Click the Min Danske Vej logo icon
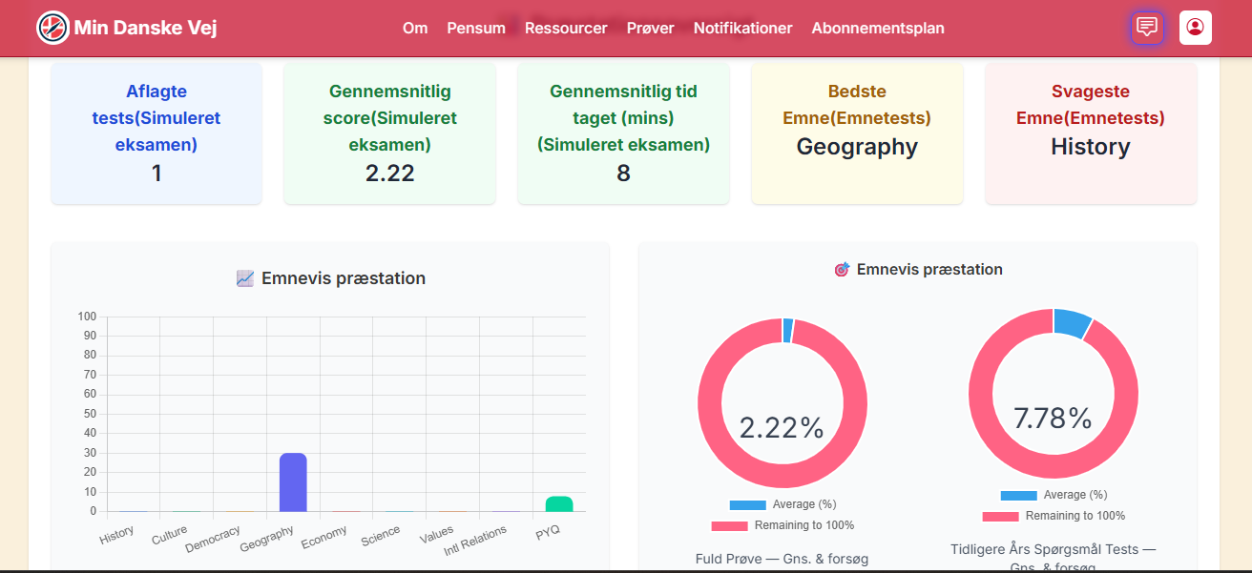This screenshot has width=1252, height=573. click(52, 28)
